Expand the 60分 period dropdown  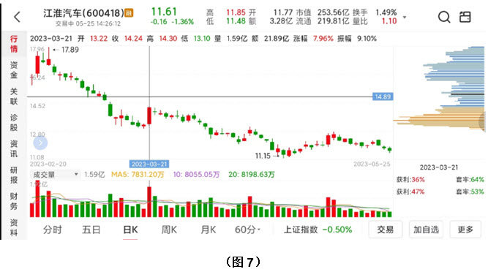[247, 230]
